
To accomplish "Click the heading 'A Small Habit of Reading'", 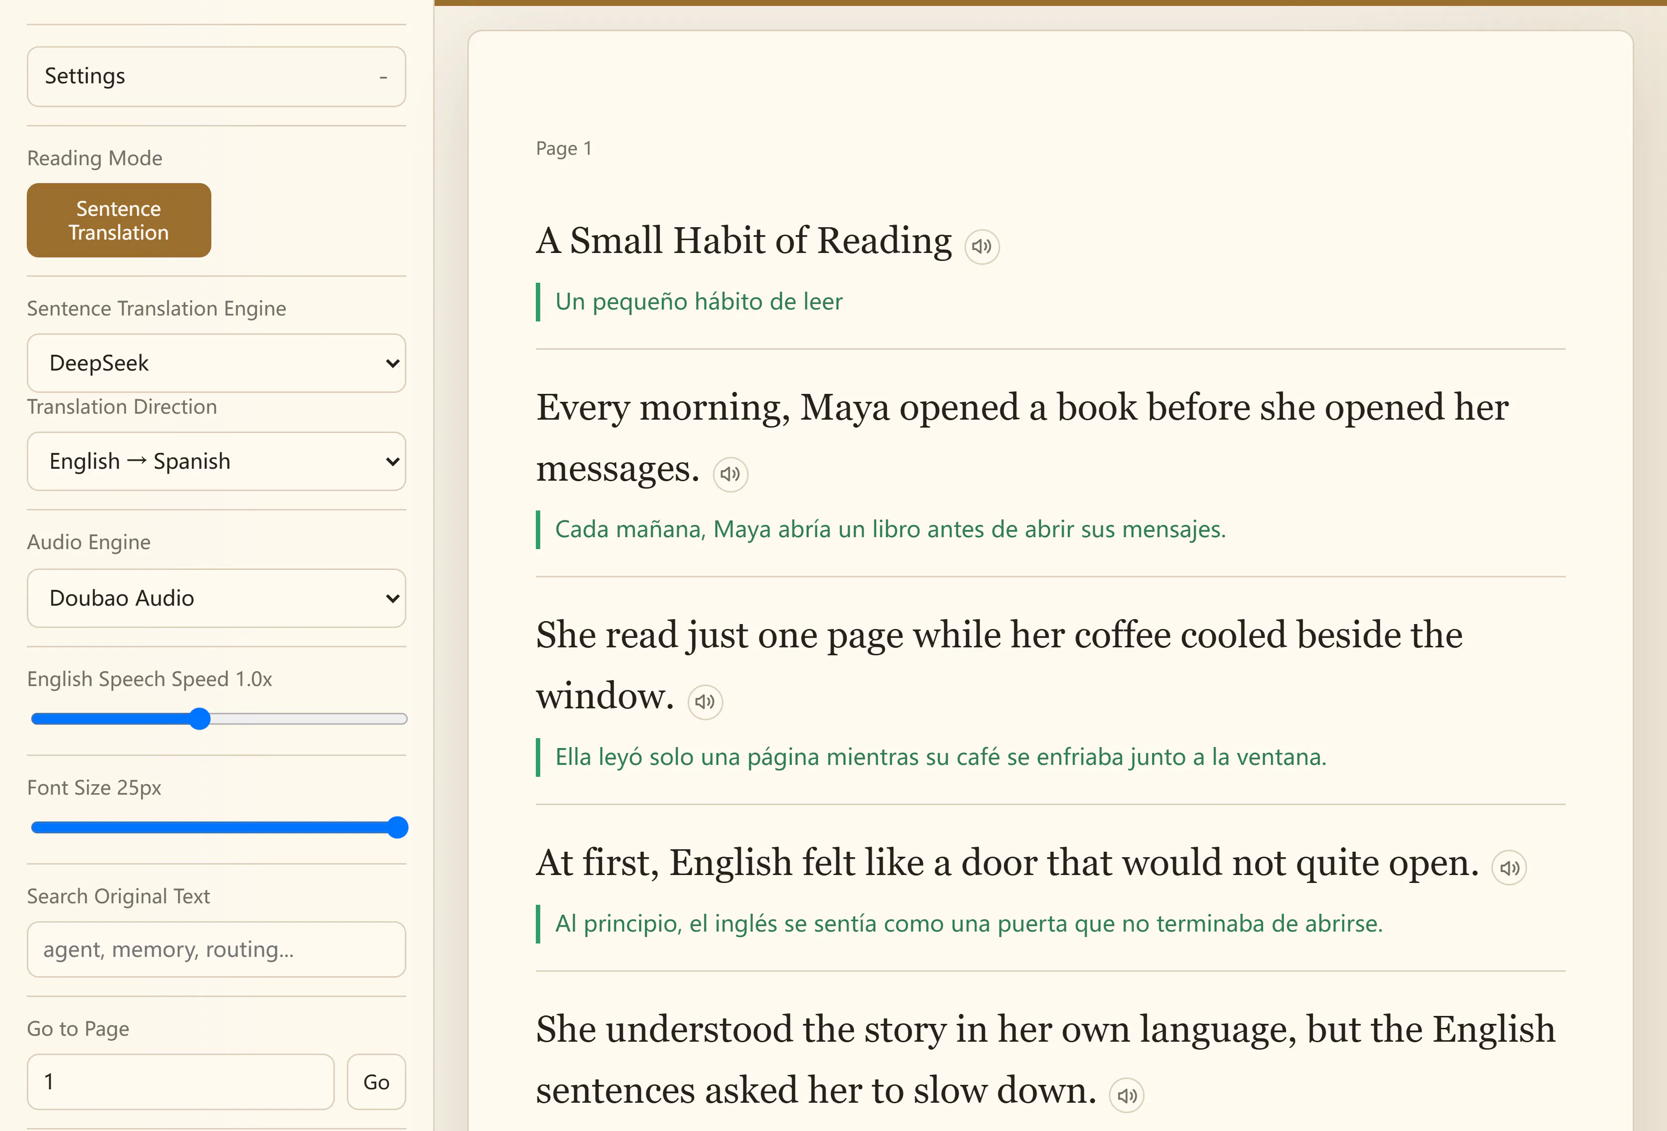I will click(x=744, y=240).
